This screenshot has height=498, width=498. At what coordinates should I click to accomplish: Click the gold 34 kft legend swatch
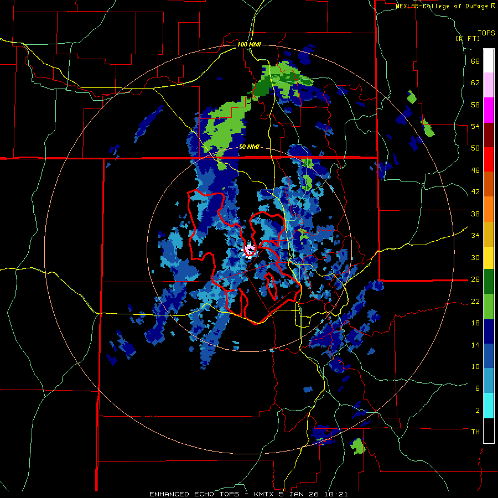(489, 234)
